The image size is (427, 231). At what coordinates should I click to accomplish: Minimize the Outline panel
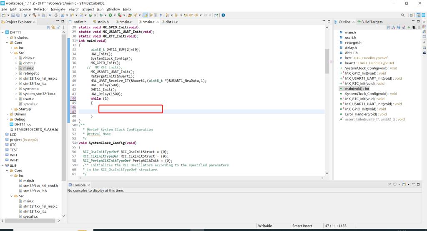point(413,21)
